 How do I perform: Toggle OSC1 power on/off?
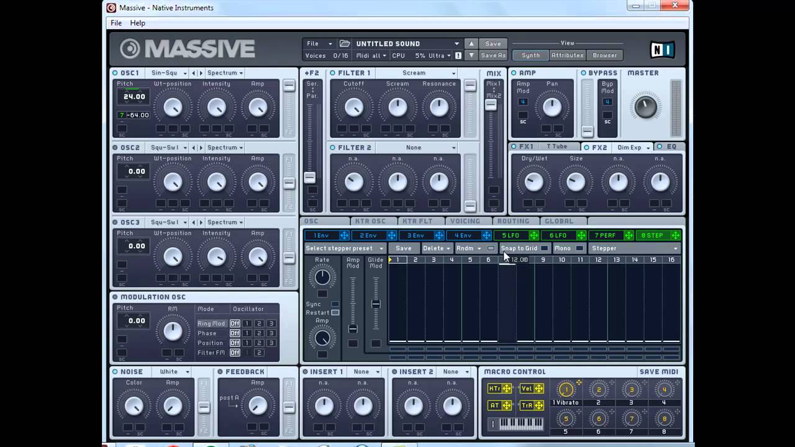point(116,73)
